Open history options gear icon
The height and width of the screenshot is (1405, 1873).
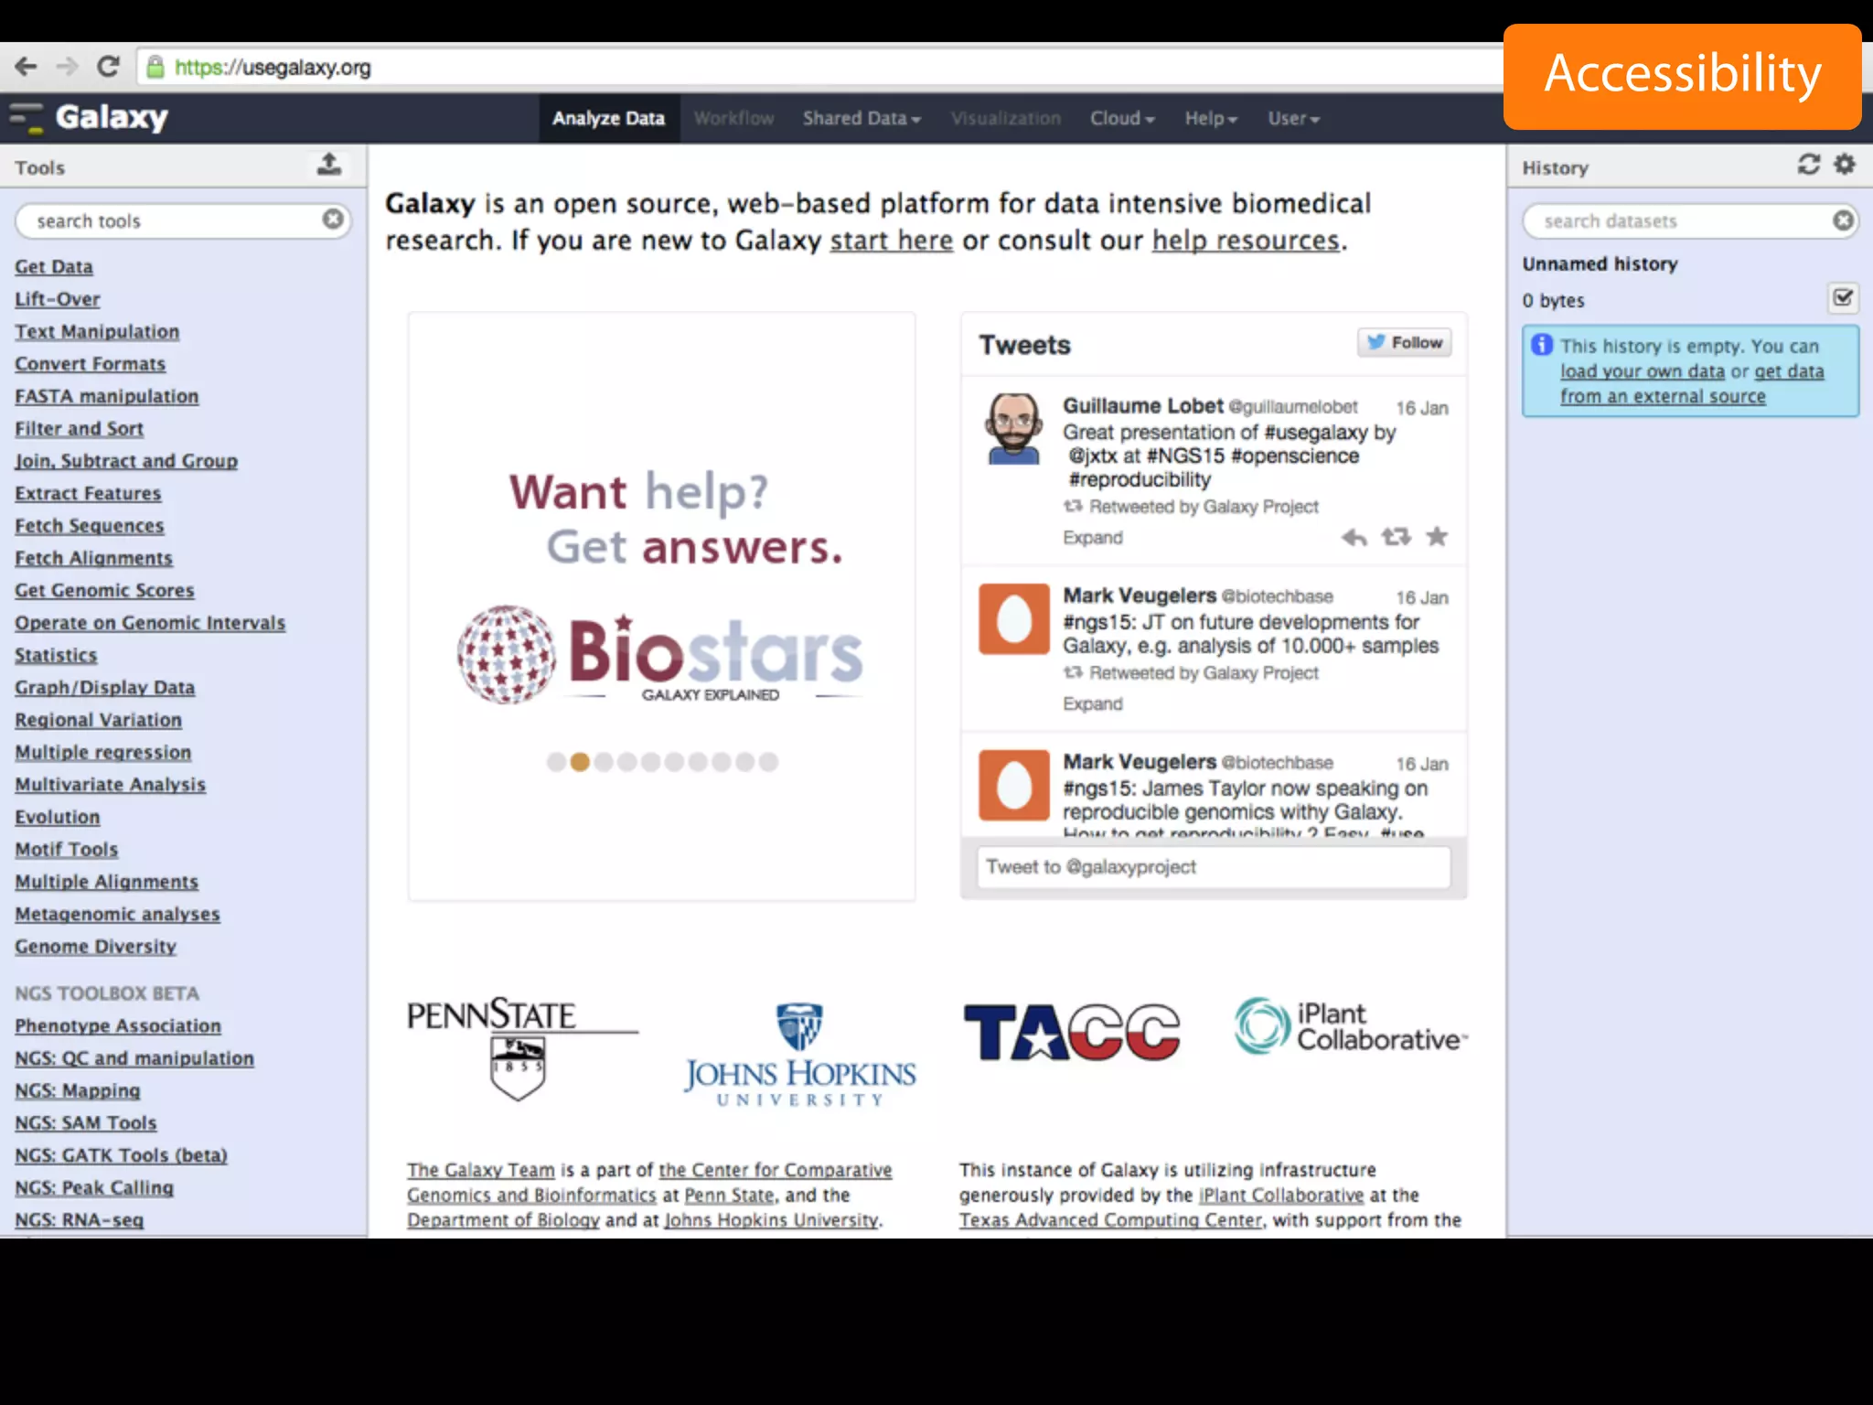point(1845,165)
